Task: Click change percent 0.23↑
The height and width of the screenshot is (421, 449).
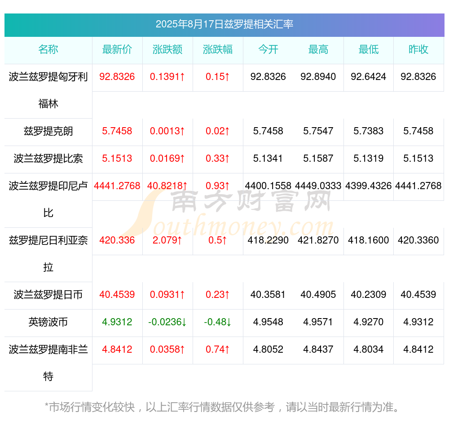Action: click(x=218, y=295)
